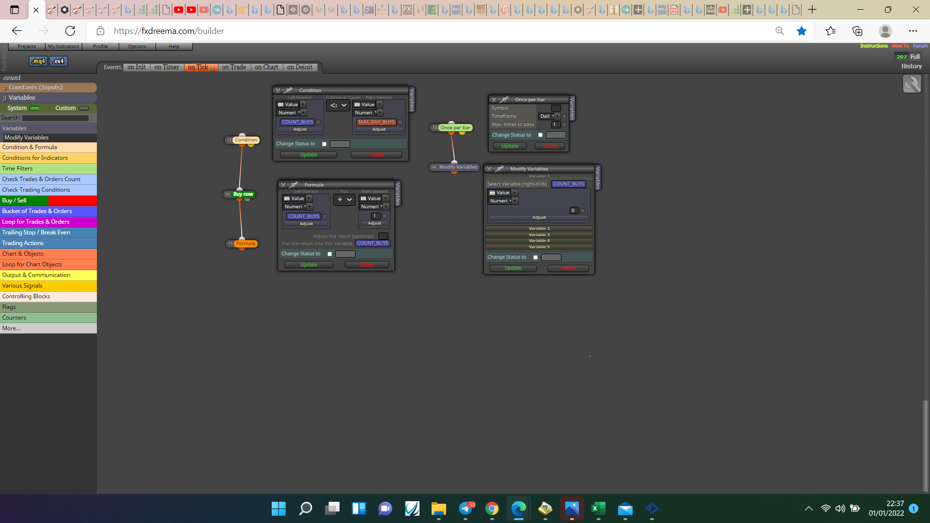Pin the Condition panel with pushpin icon
930x523 pixels.
point(288,91)
